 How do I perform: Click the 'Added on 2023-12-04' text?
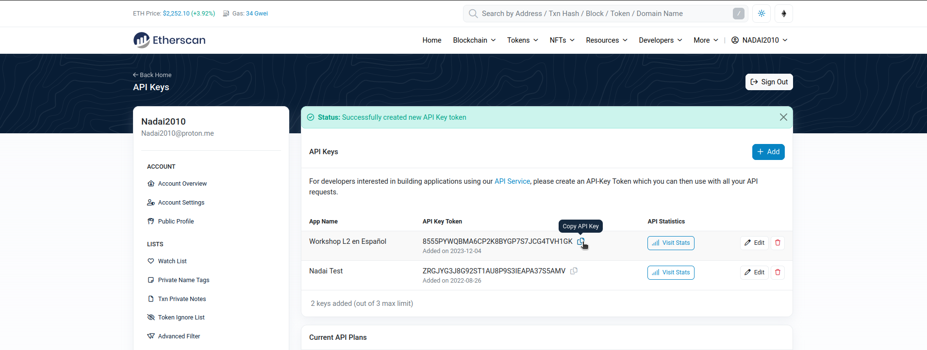(452, 251)
